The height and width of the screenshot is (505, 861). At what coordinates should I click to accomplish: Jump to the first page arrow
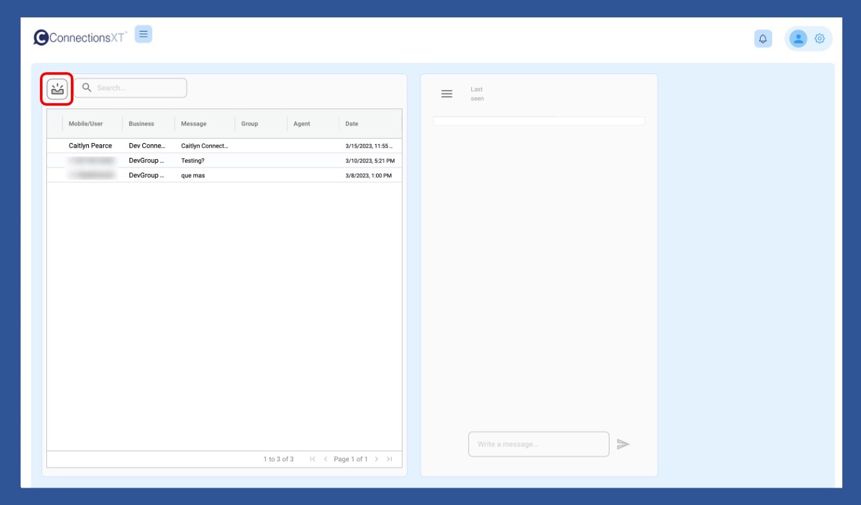pos(313,459)
